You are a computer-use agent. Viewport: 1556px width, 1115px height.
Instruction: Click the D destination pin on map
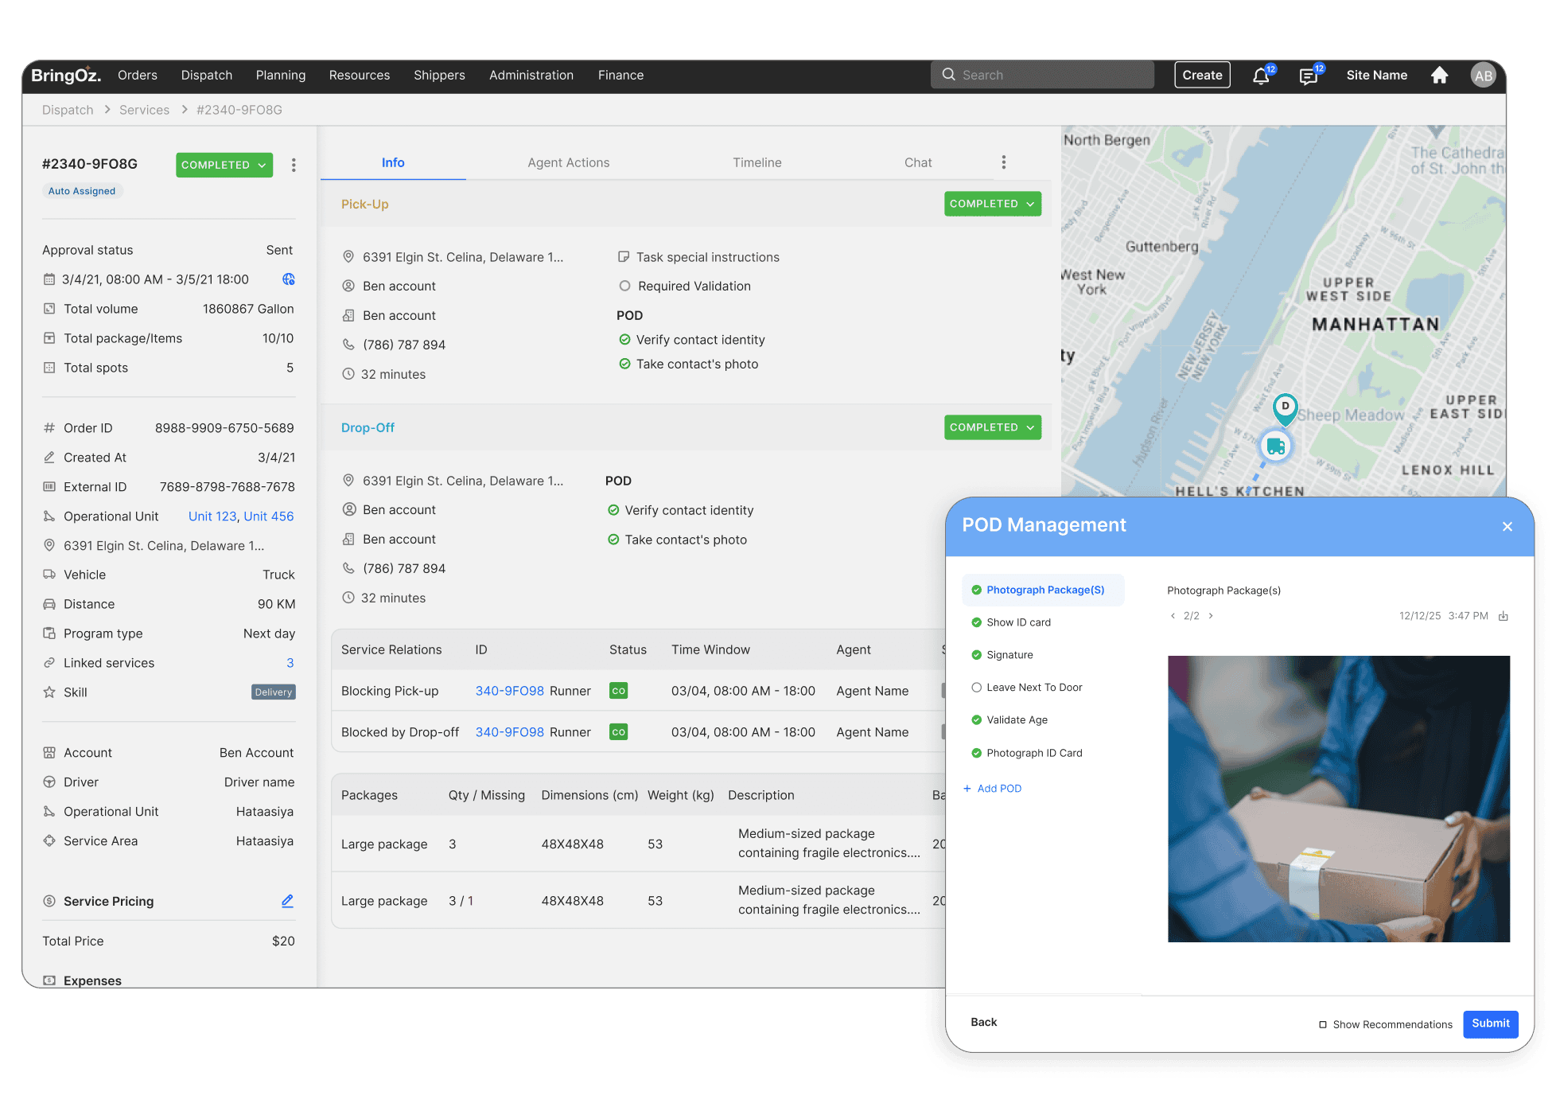coord(1285,408)
